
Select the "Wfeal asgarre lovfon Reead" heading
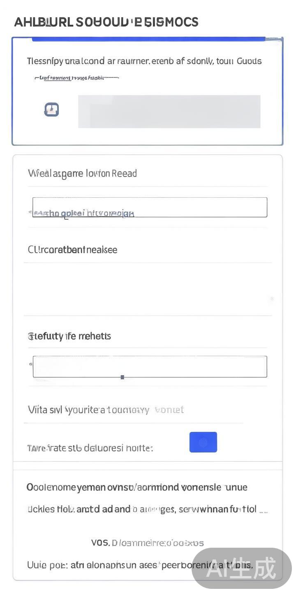tap(82, 173)
